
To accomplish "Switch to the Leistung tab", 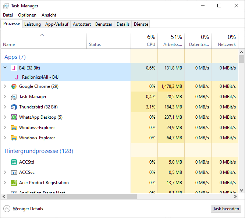I will 32,24.
